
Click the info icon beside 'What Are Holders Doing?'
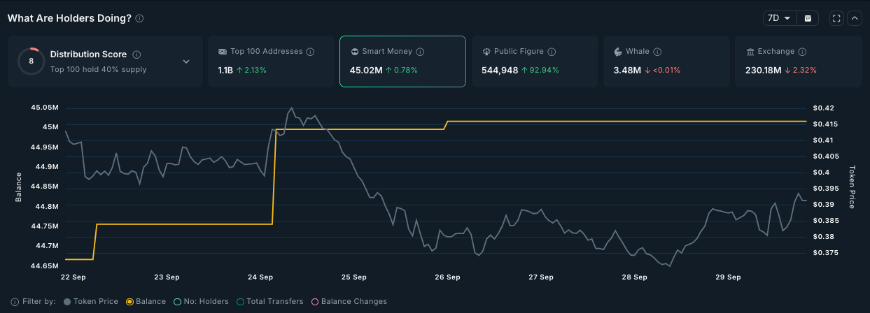(140, 18)
